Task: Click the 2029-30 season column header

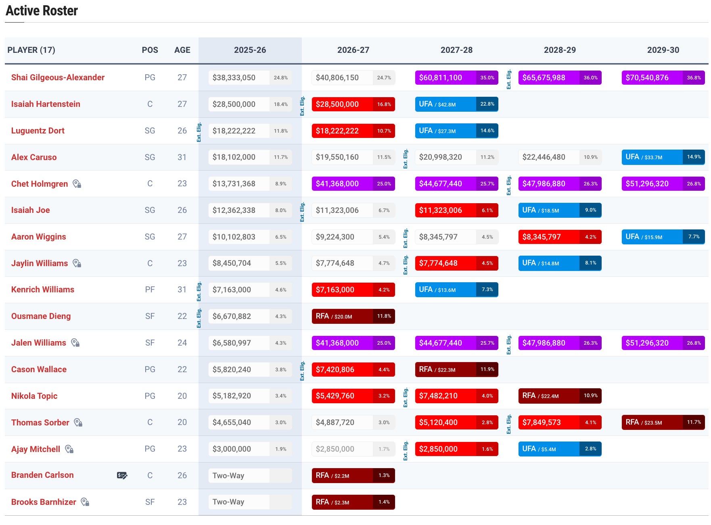Action: click(x=663, y=50)
